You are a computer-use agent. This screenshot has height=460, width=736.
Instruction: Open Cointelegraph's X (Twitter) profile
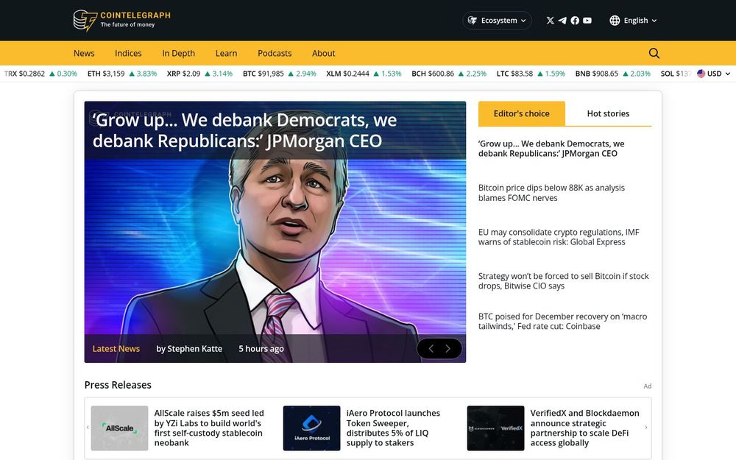550,20
